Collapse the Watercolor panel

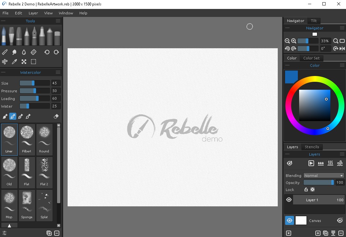coord(3,72)
